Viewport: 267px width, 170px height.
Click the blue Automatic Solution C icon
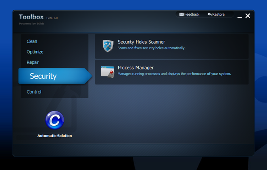coord(55,120)
